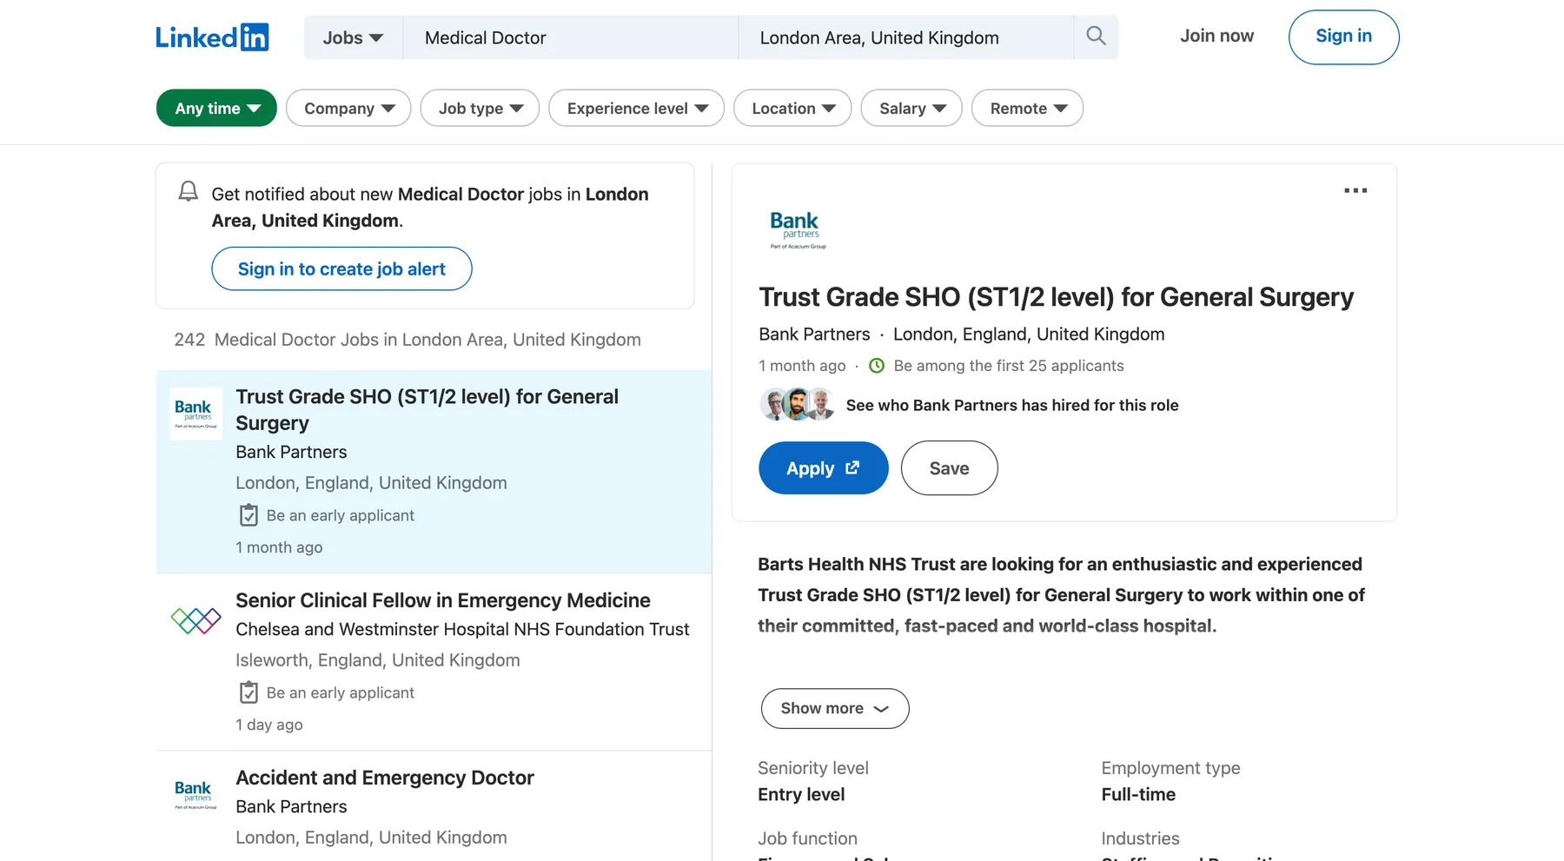The image size is (1564, 861).
Task: Click the Medical Doctor search field
Action: 571,37
